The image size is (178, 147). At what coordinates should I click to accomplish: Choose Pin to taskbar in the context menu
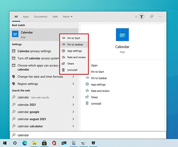click(74, 45)
